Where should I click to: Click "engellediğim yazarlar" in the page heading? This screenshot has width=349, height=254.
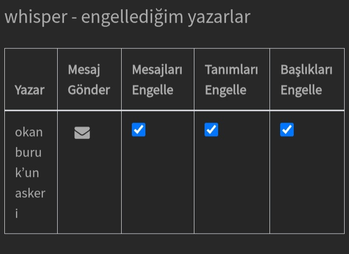(165, 17)
